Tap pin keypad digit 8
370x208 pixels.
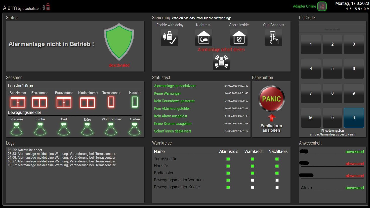coord(333,93)
